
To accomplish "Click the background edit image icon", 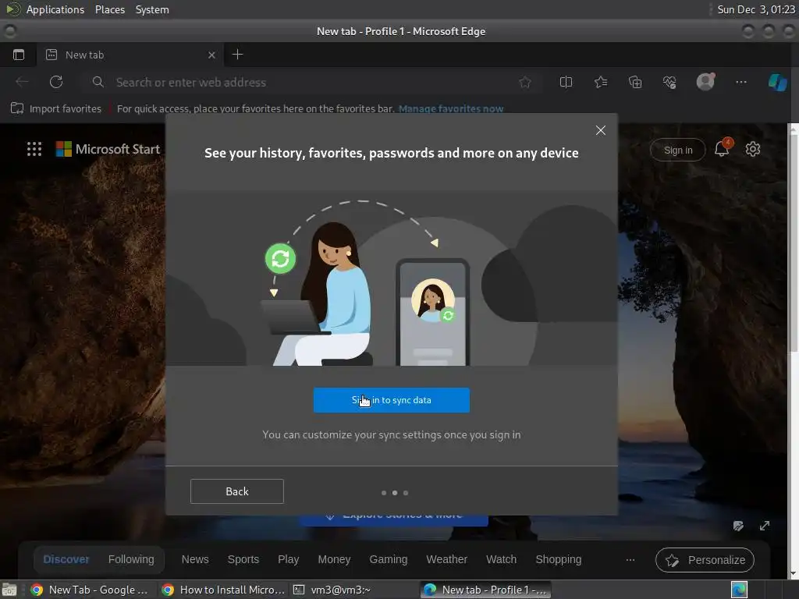I will point(738,526).
